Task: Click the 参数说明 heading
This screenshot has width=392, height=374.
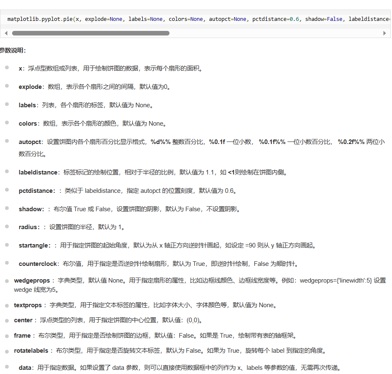Action: tap(13, 51)
